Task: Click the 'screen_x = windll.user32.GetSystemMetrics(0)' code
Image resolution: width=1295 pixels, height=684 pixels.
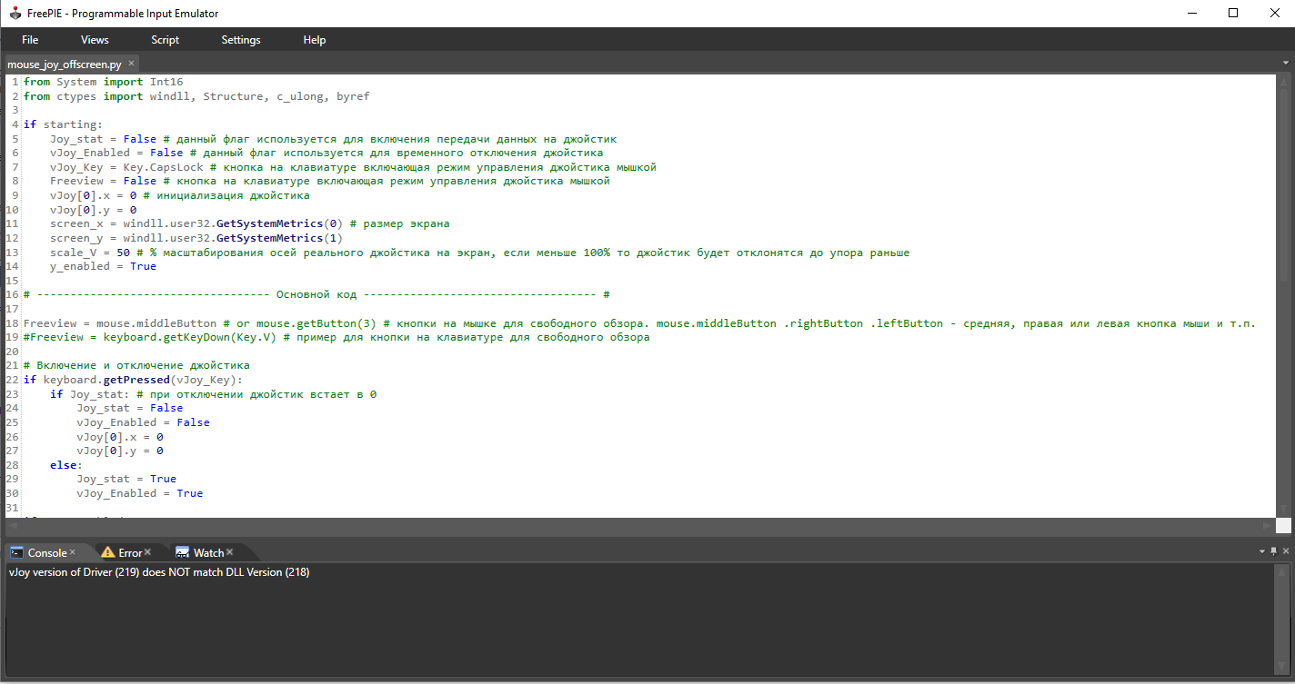Action: [x=196, y=223]
